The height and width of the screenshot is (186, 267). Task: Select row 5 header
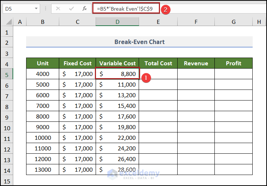click(x=7, y=74)
